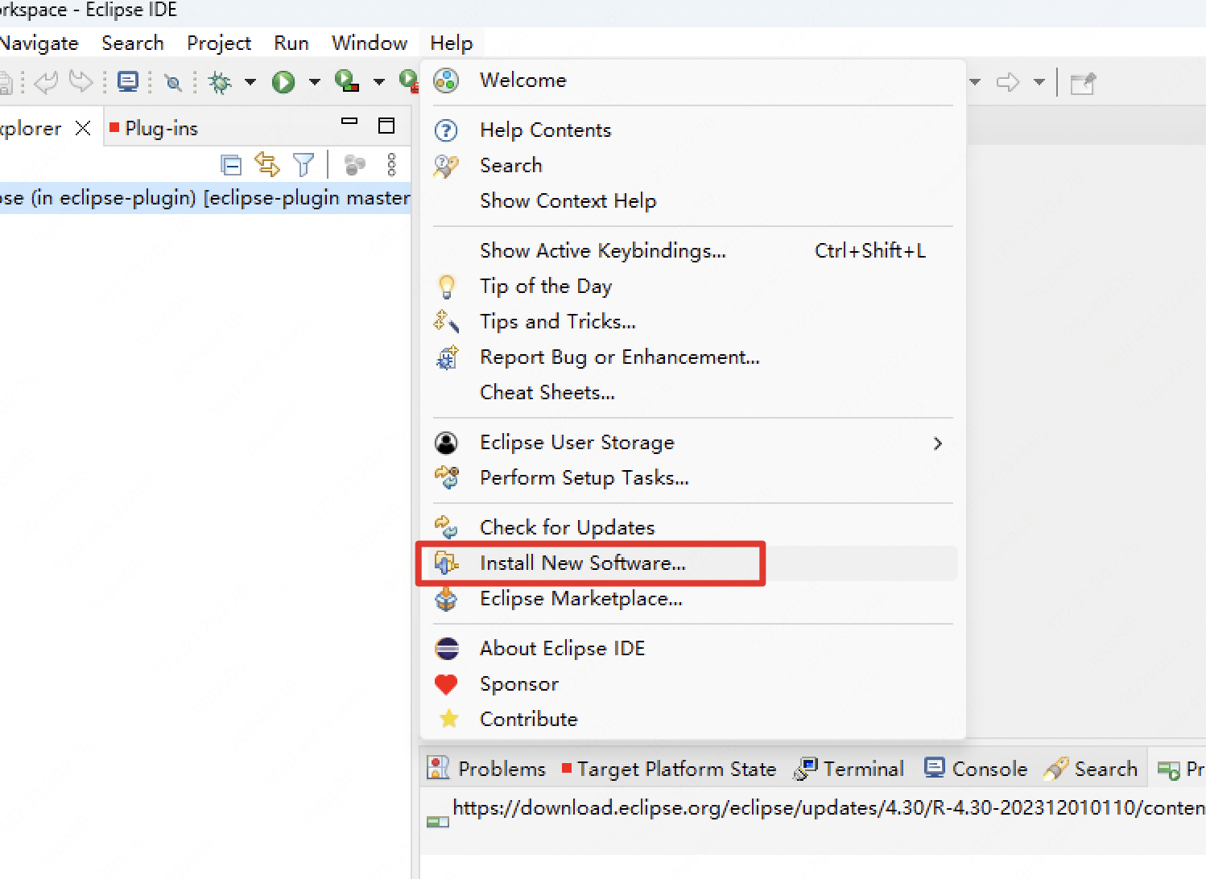Click the Forward navigation arrow icon
This screenshot has width=1206, height=879.
1008,82
